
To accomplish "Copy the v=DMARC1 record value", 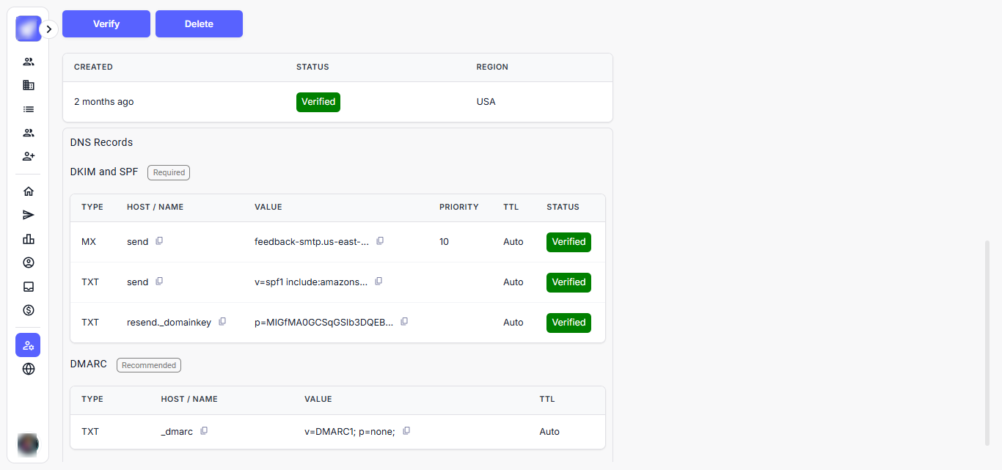I will (x=406, y=431).
